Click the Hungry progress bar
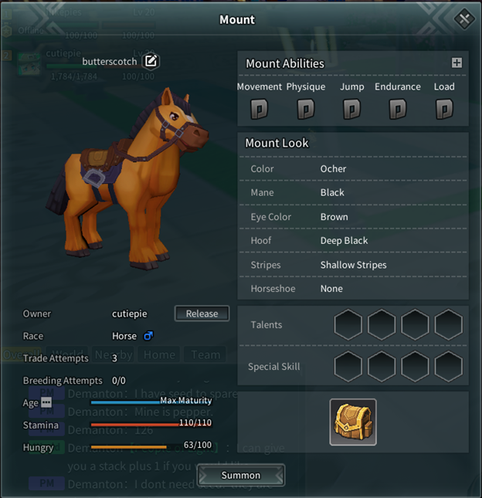This screenshot has height=498, width=482. coord(151,447)
